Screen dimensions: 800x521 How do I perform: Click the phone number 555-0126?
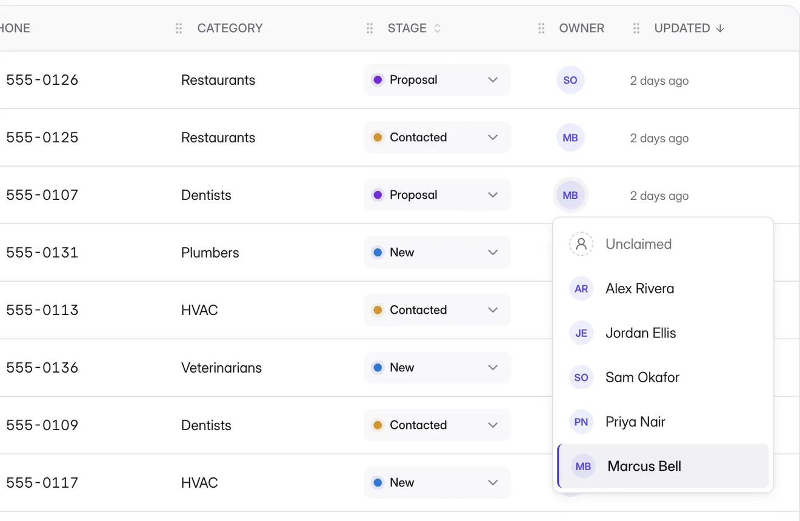pos(42,80)
